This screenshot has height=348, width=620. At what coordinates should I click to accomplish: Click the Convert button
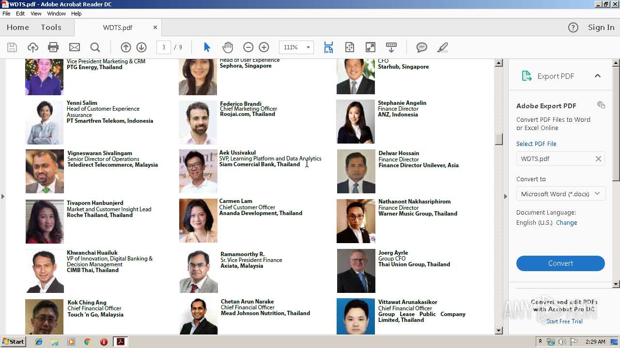coord(560,263)
